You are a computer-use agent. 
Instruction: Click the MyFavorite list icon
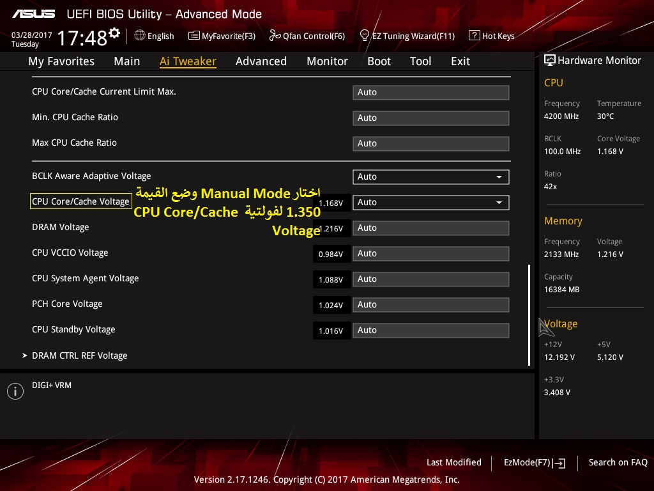tap(194, 36)
